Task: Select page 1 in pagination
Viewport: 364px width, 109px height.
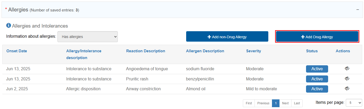Action: (276, 103)
